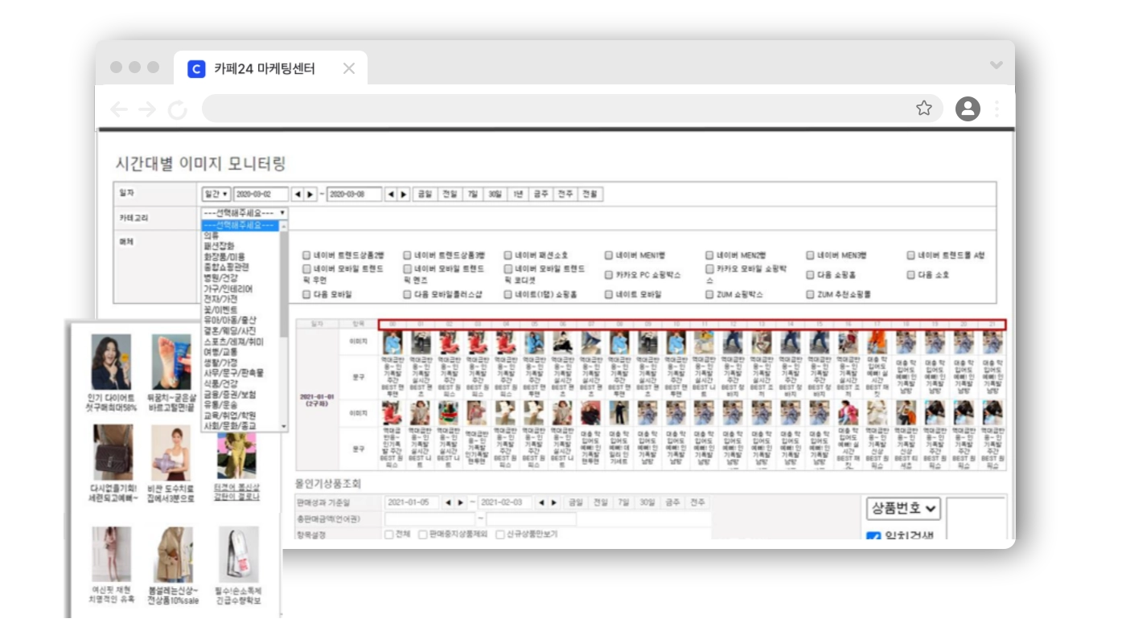Check the 전체 checkbox in 항목설정

click(x=389, y=534)
